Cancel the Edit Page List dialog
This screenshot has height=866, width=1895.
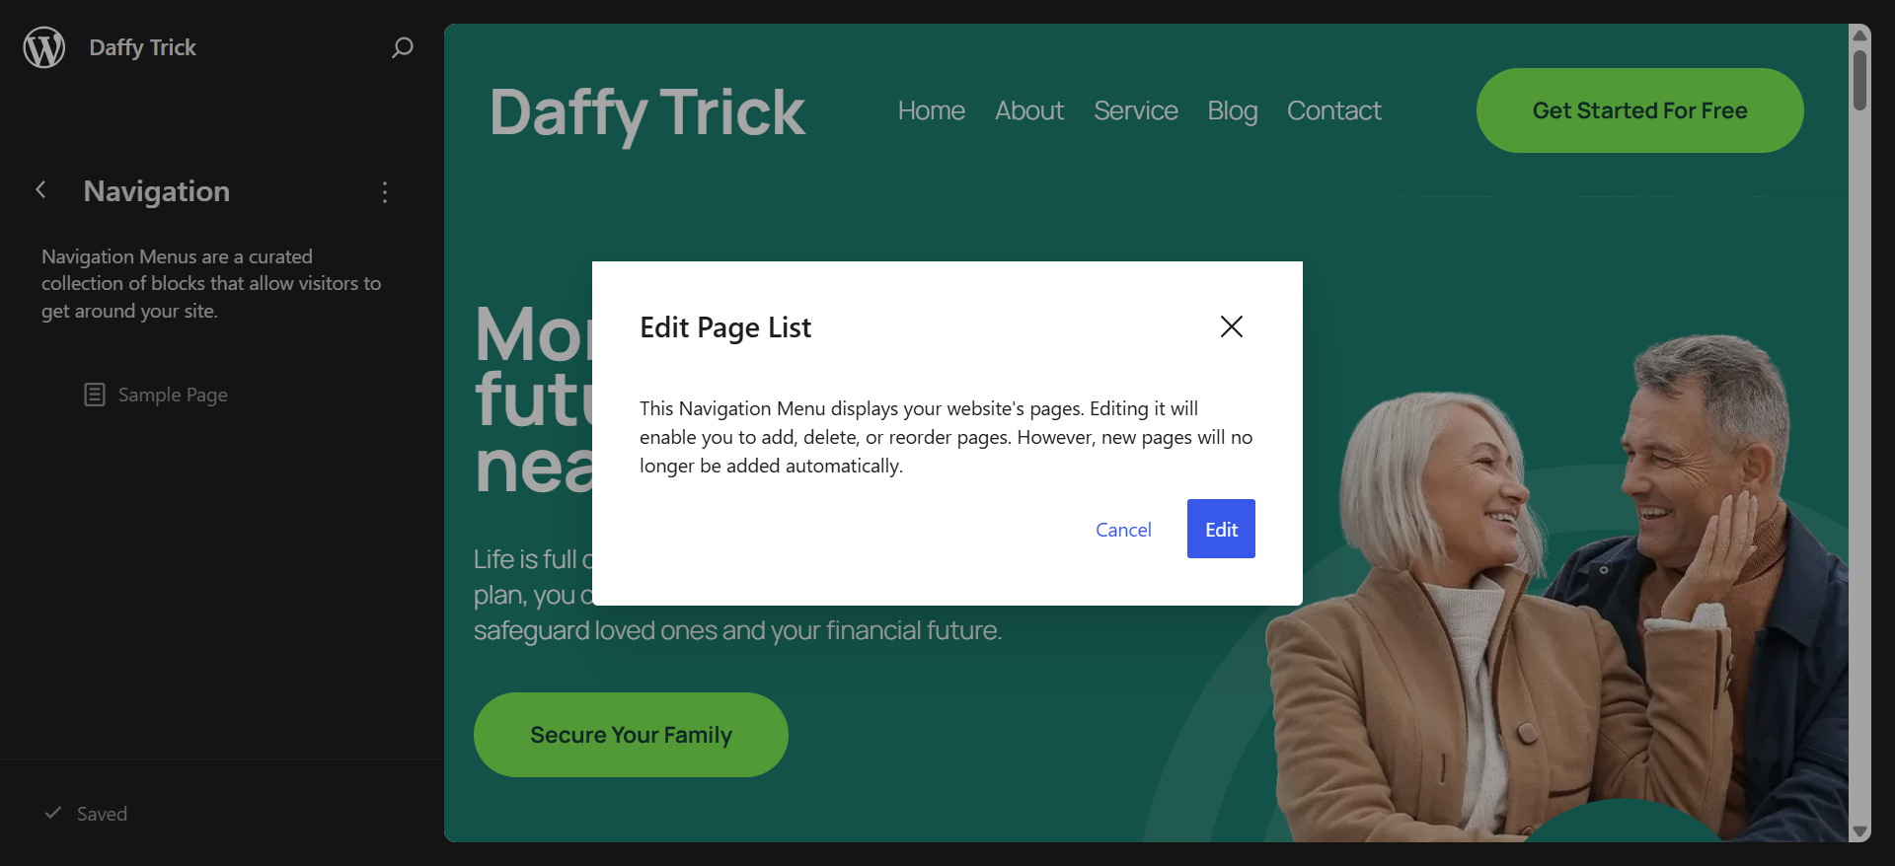(x=1123, y=530)
